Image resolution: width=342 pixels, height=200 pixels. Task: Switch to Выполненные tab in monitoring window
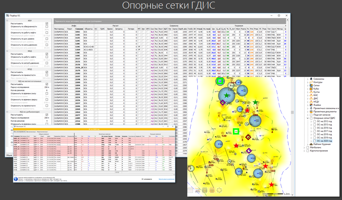pos(31,132)
